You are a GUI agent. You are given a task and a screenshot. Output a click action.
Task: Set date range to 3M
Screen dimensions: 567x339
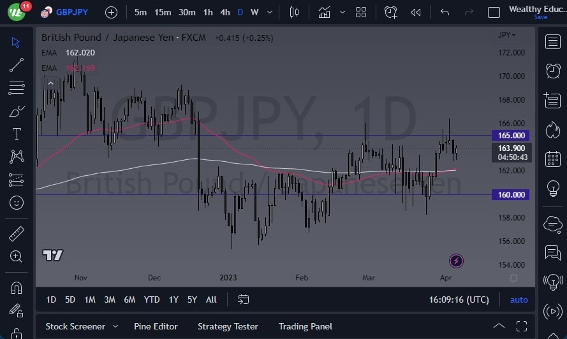110,299
